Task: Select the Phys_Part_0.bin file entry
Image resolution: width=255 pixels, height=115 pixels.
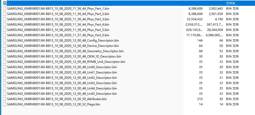Action: 58,35
